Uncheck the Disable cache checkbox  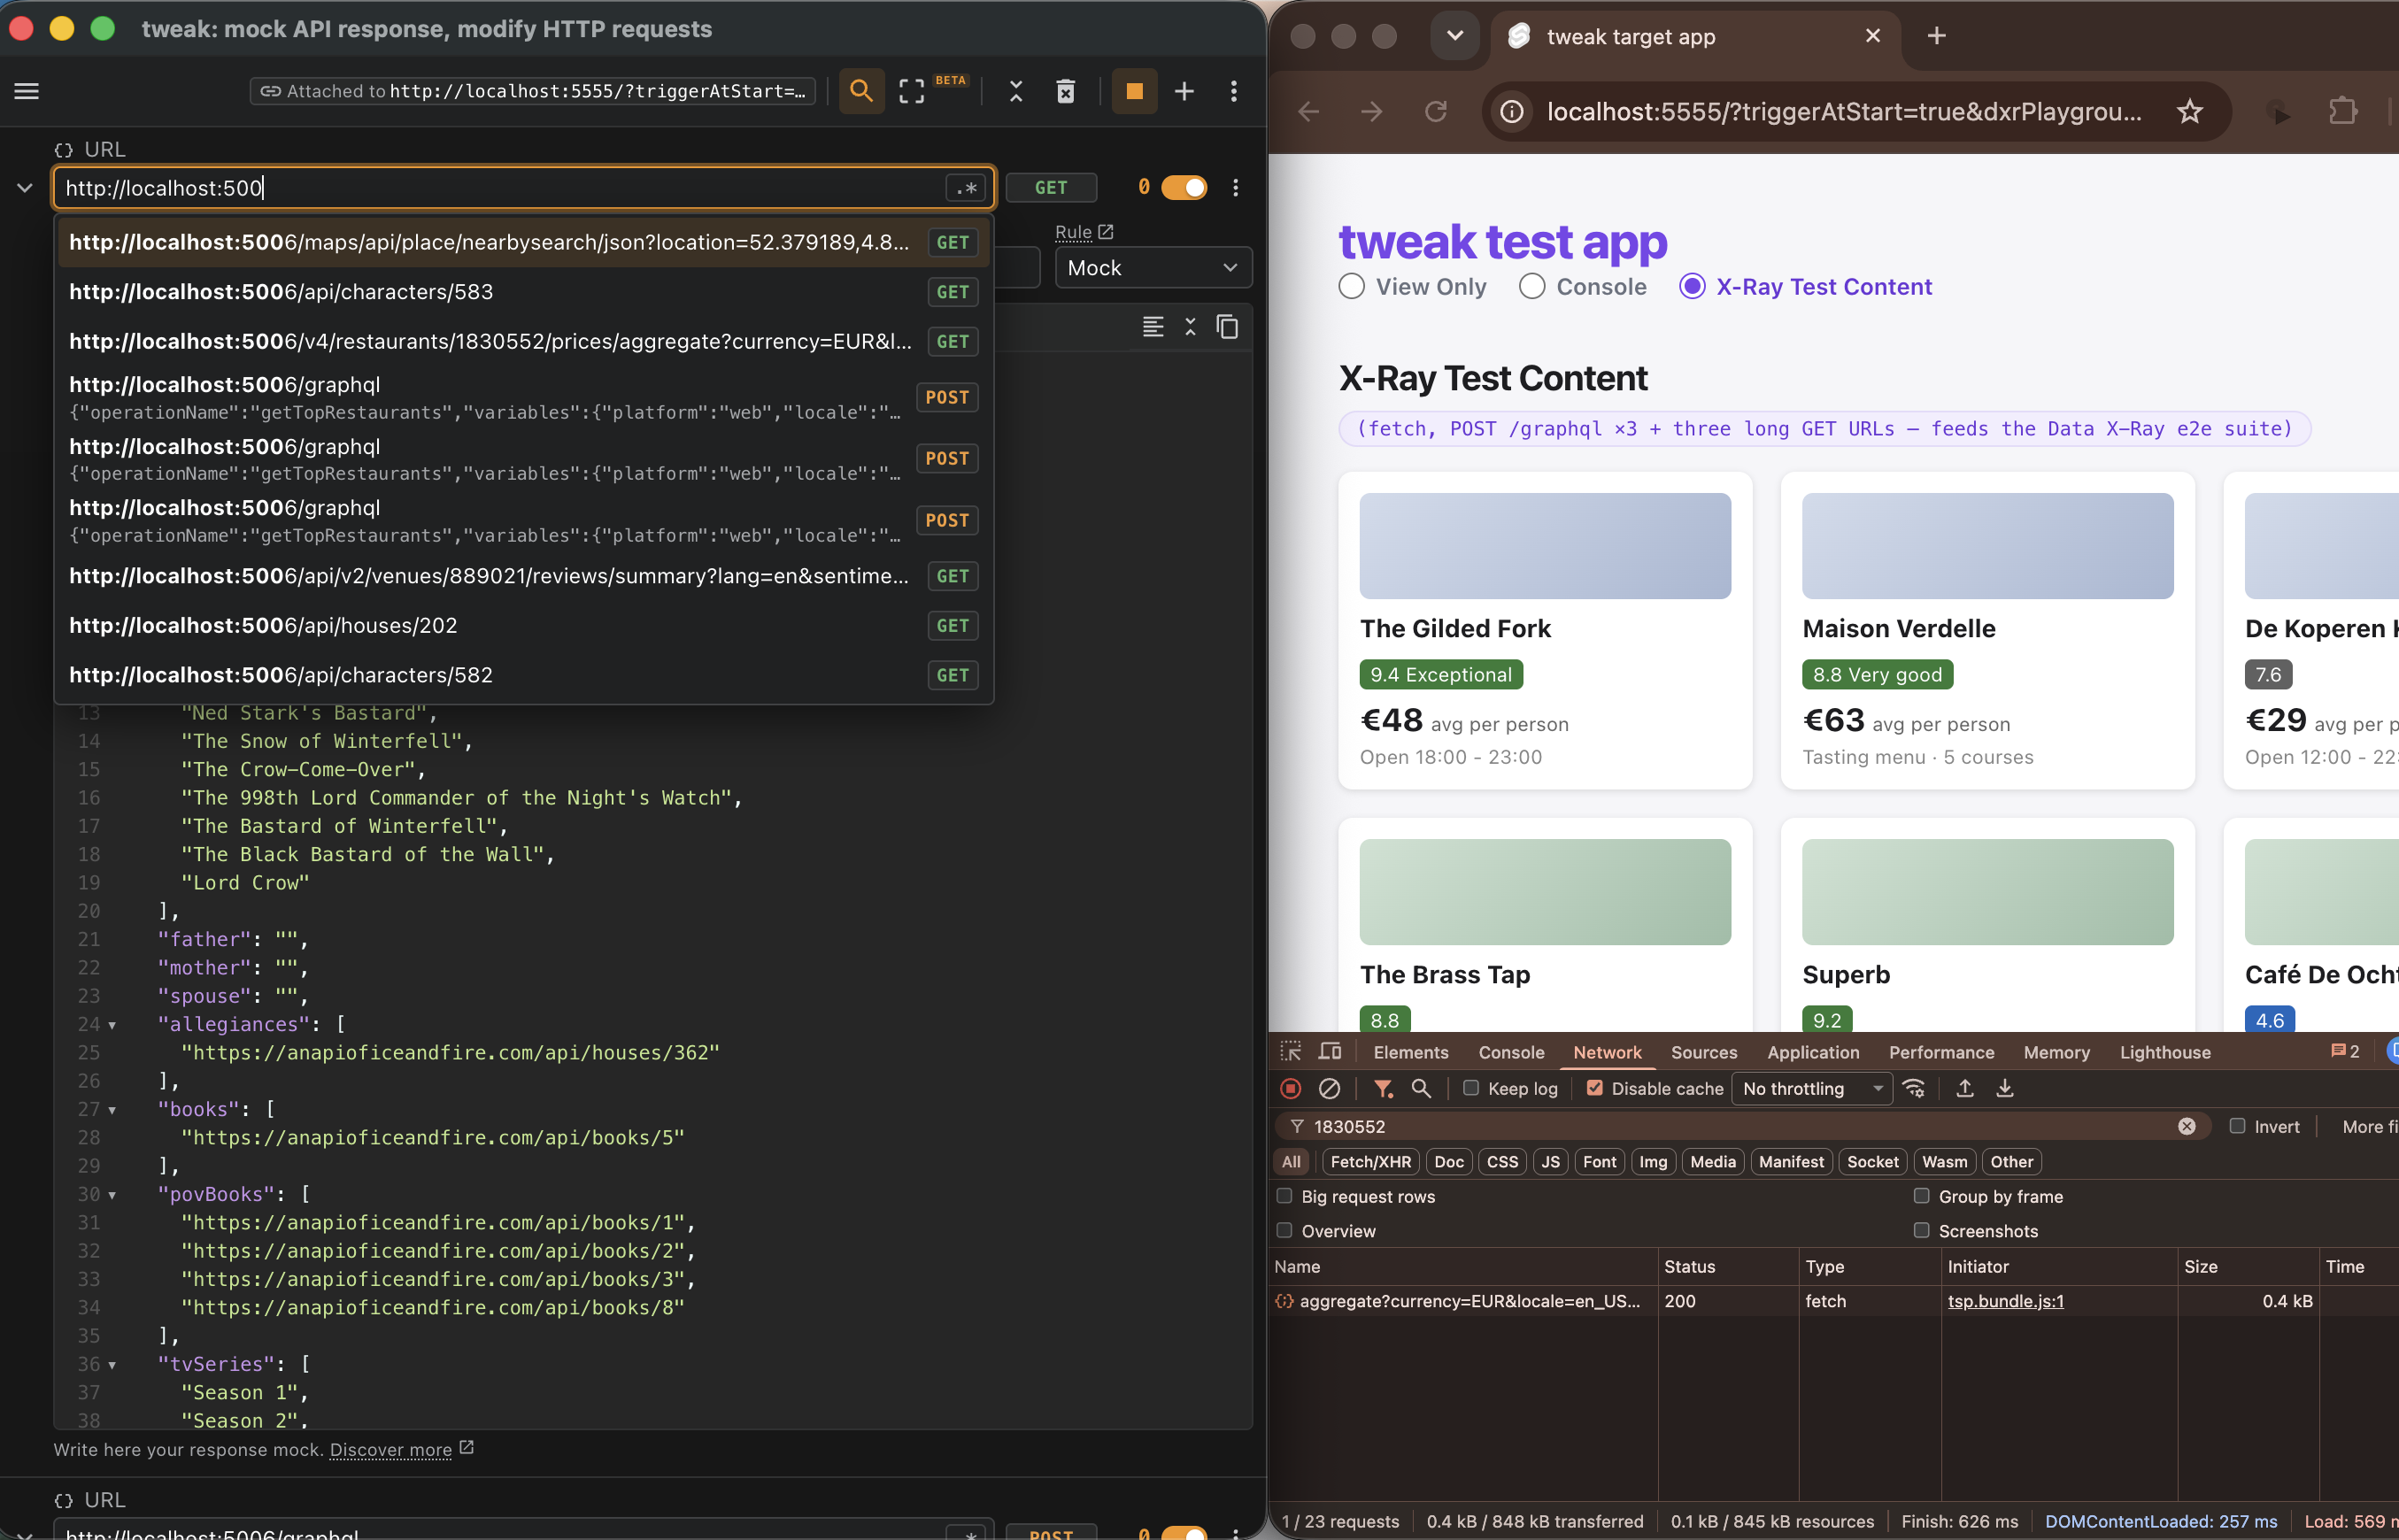point(1595,1088)
